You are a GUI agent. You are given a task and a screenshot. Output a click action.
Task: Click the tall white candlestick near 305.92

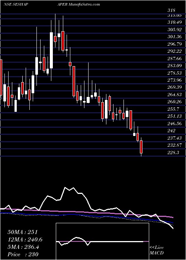click(x=51, y=50)
